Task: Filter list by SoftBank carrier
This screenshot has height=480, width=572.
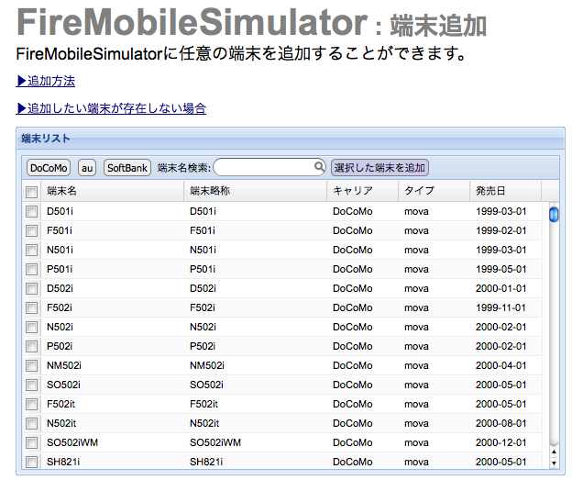Action: click(127, 168)
